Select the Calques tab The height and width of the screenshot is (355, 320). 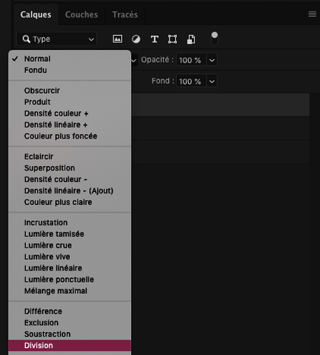click(36, 14)
